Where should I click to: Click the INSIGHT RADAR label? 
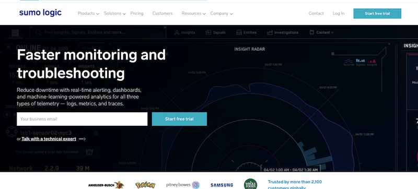tap(250, 49)
